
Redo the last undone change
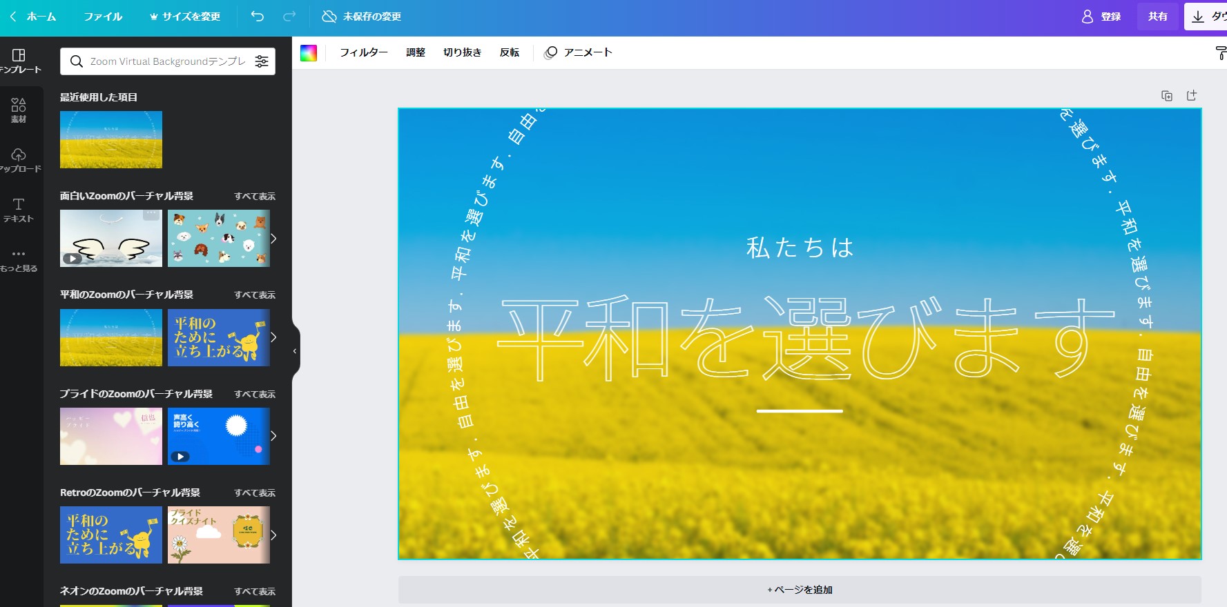pyautogui.click(x=290, y=16)
